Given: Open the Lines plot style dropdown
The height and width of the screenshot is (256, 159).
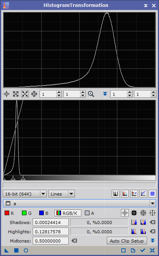Looking at the screenshot, I should [x=61, y=194].
